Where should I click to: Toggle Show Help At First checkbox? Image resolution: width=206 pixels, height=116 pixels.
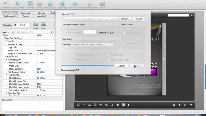[38, 90]
